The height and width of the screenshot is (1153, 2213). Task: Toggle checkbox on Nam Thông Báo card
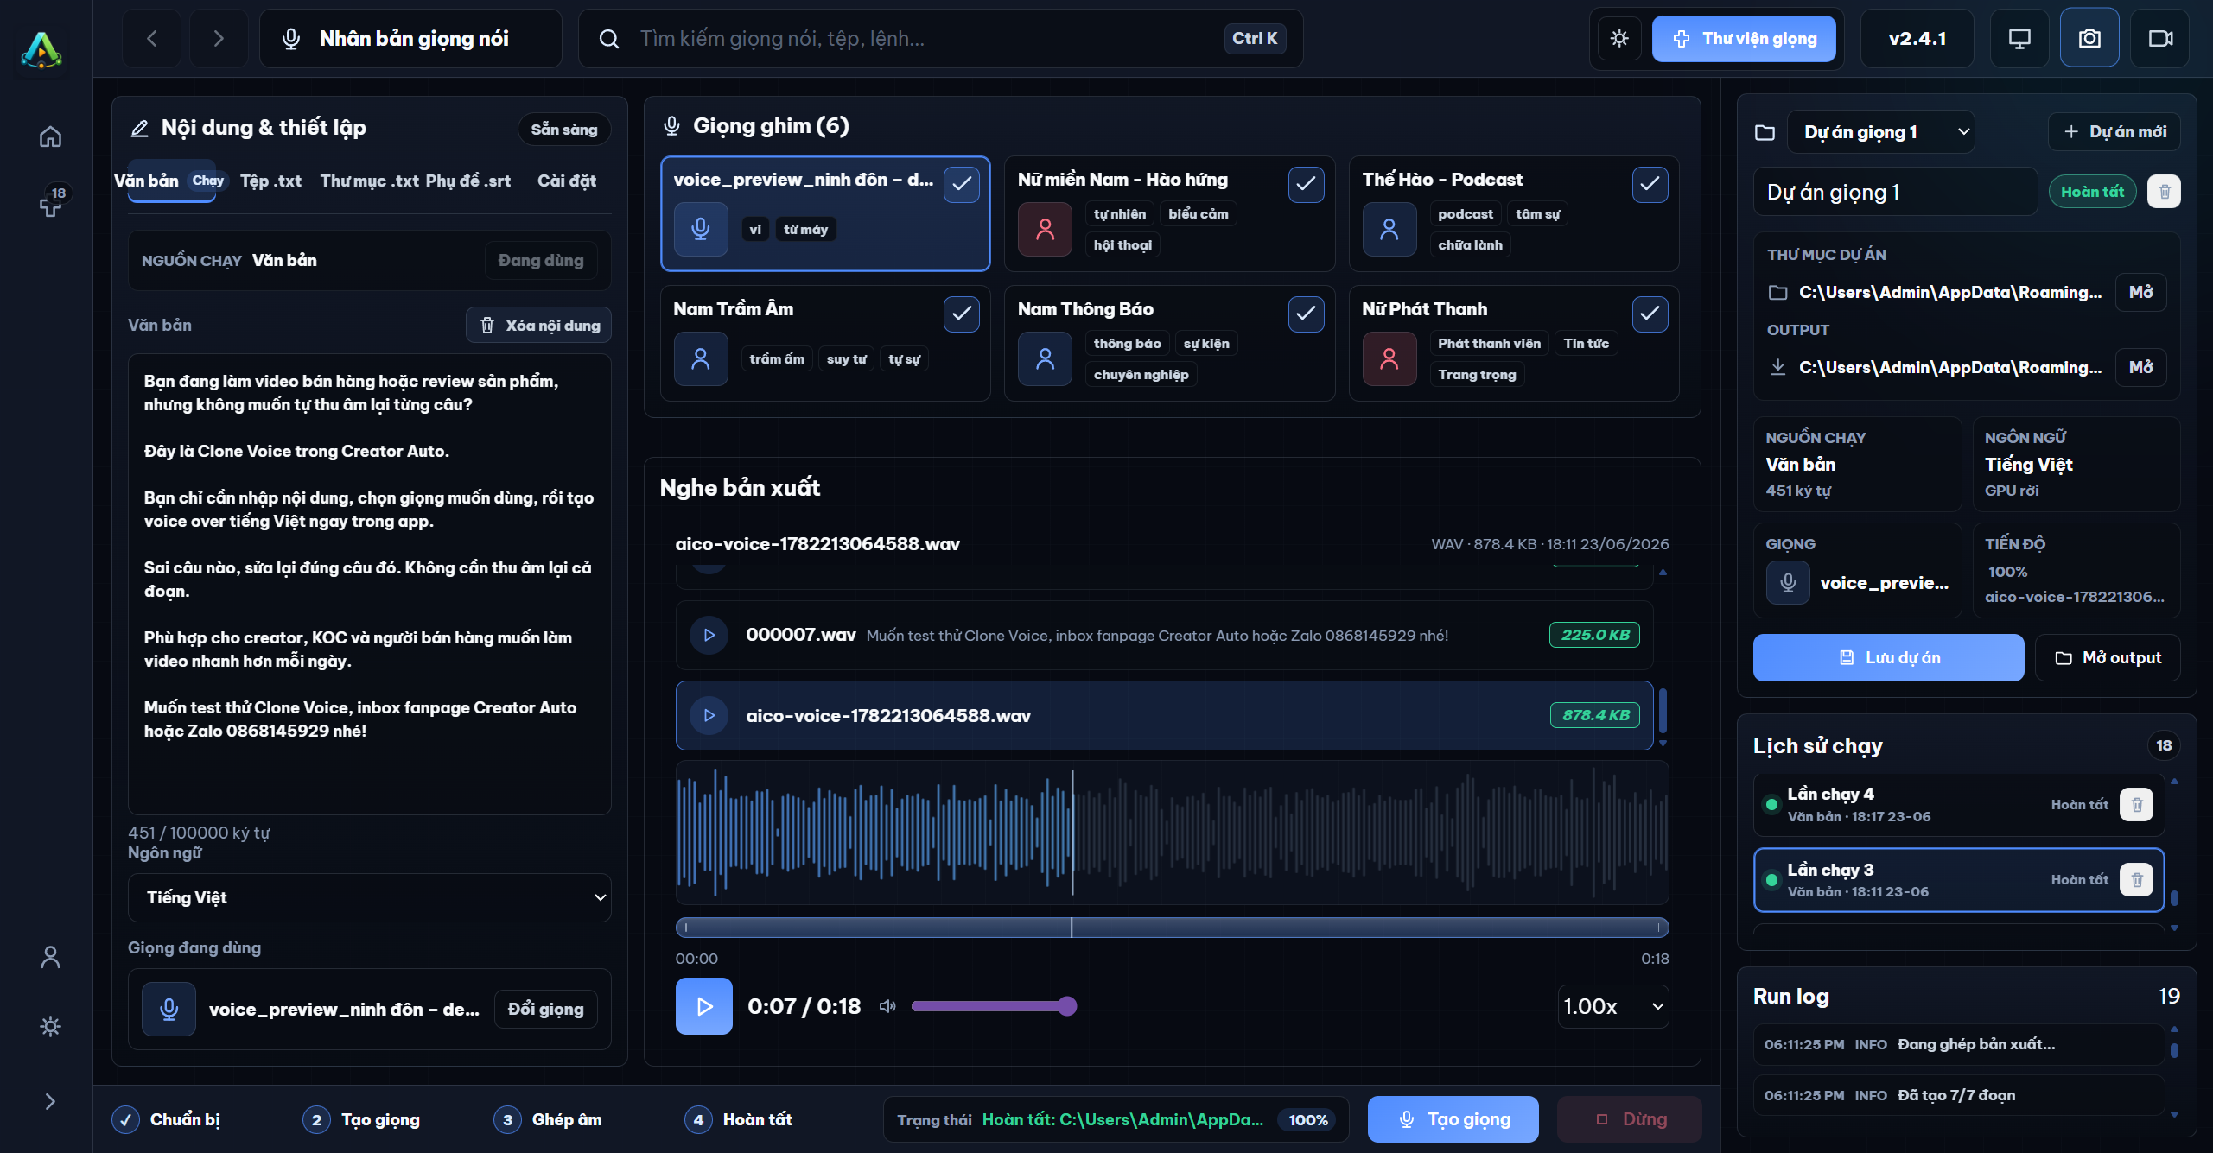pos(1306,314)
